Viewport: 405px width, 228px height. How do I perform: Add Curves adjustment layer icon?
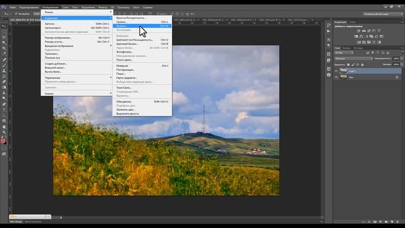pos(369,31)
